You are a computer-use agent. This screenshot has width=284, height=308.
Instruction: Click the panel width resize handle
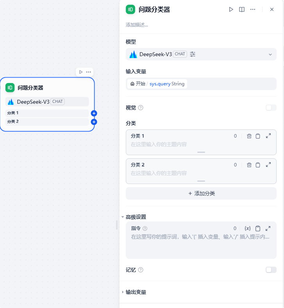tap(117, 225)
